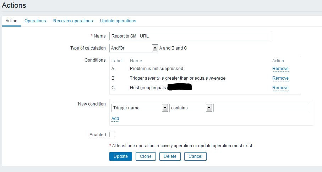This screenshot has height=172, width=322.
Task: Tick the Enabled checkbox
Action: tap(112, 134)
